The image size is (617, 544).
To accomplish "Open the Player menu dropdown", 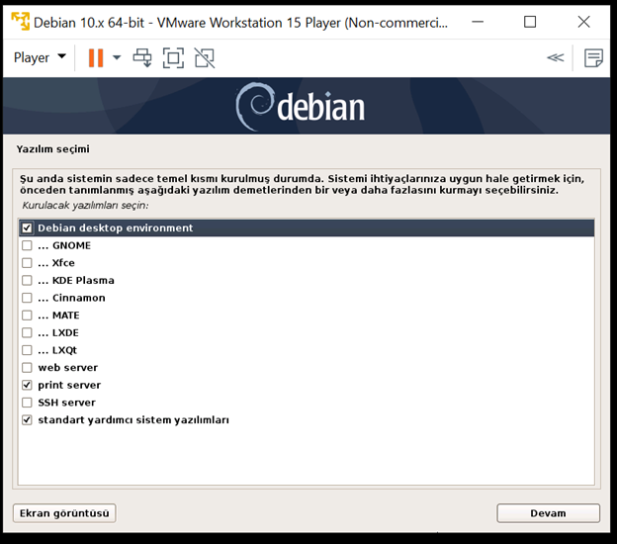I will [40, 58].
